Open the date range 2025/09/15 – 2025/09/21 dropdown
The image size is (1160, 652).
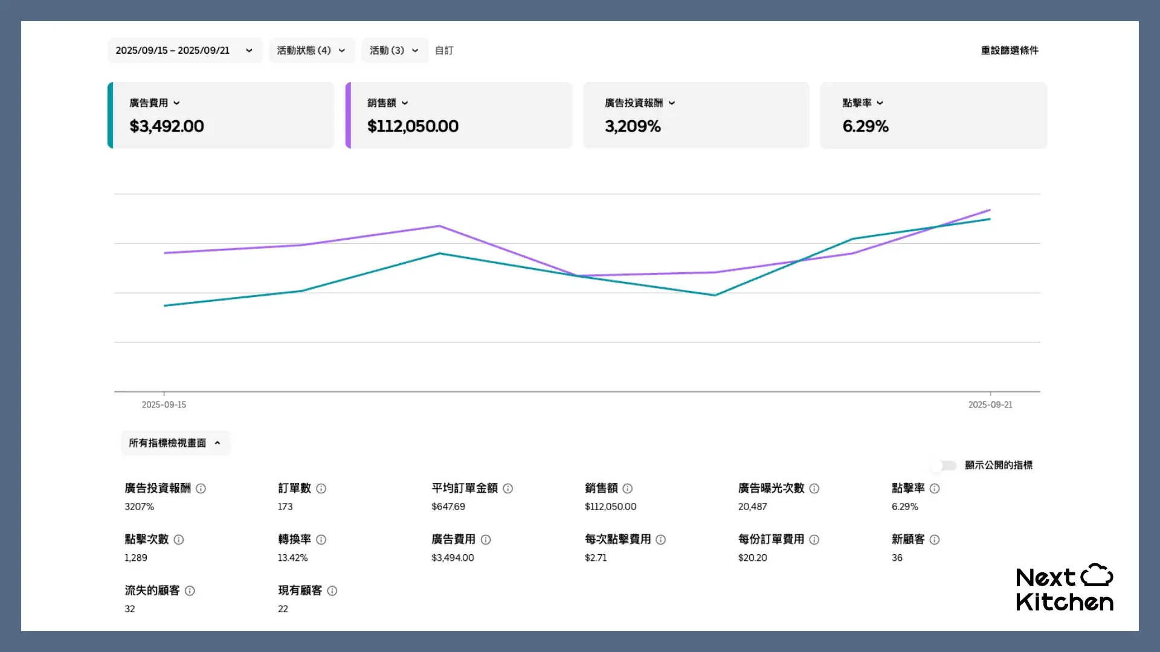click(185, 50)
